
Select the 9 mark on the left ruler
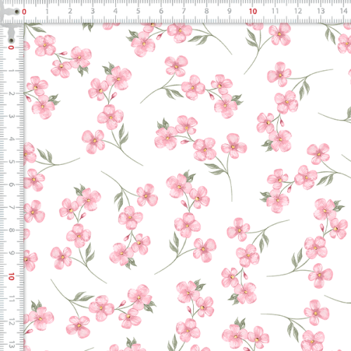point(11,253)
